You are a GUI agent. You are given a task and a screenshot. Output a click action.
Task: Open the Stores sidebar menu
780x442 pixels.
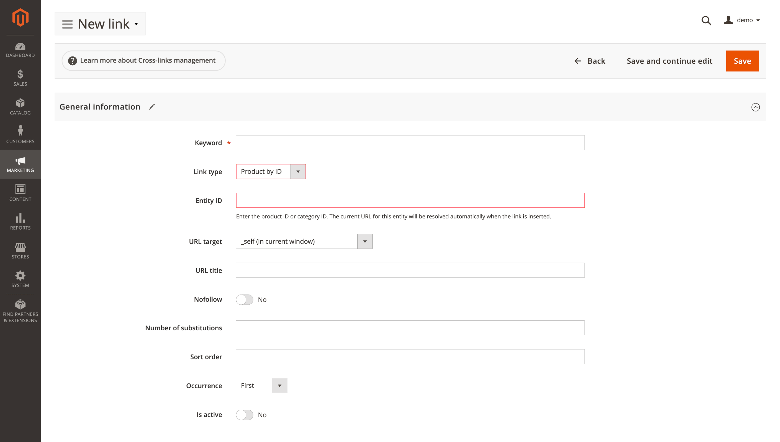20,250
